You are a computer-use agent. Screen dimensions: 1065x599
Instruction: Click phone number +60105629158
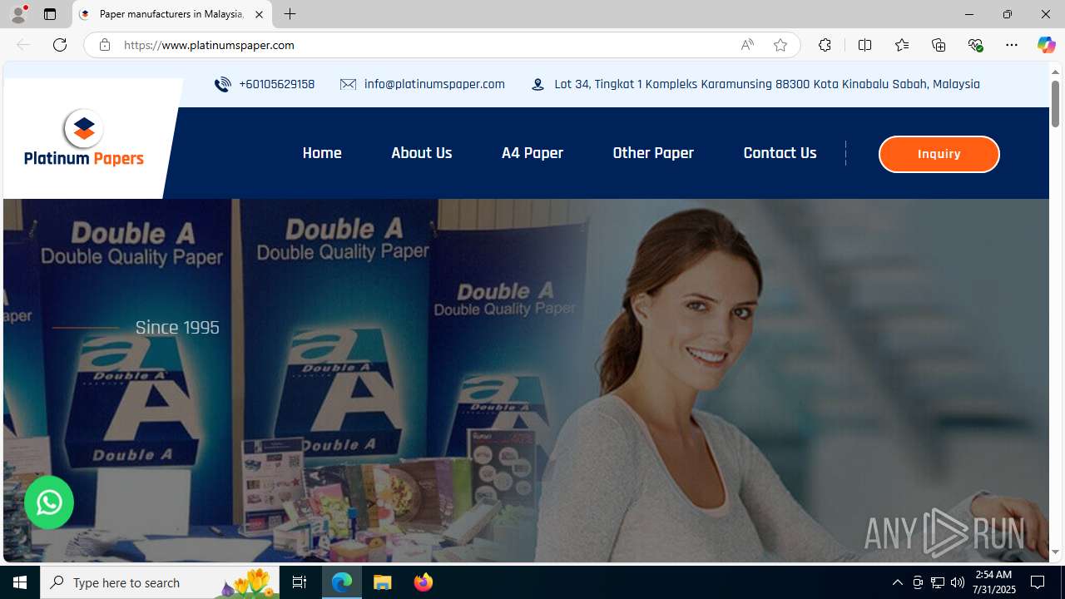[276, 84]
